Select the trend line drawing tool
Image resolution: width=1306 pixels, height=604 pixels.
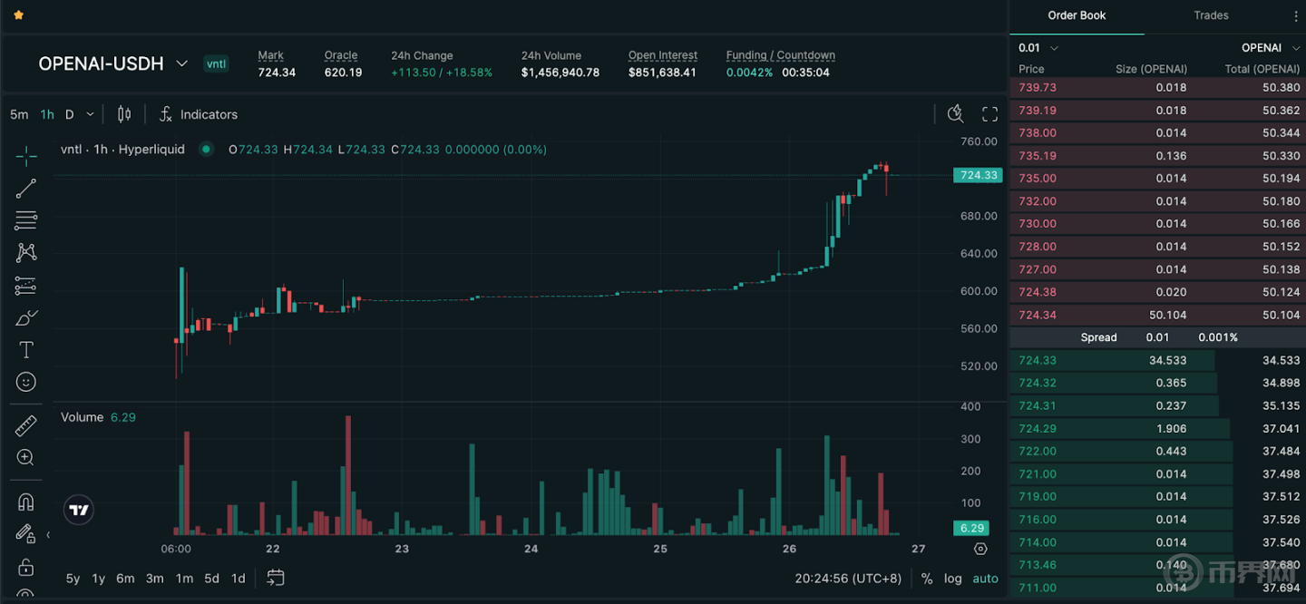(x=26, y=189)
